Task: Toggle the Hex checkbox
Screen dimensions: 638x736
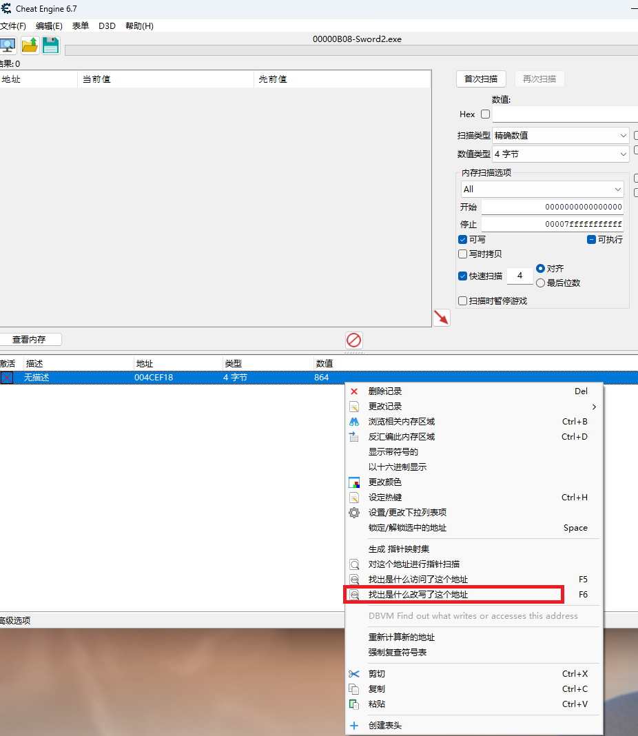Action: coord(486,114)
